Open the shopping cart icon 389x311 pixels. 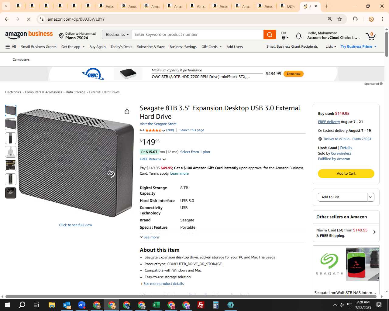[x=370, y=36]
